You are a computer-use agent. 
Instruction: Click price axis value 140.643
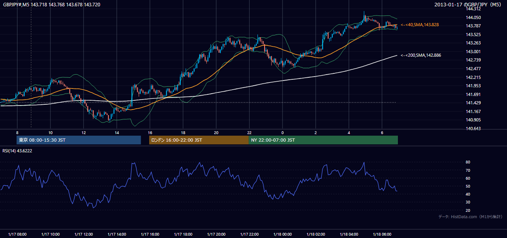473,129
